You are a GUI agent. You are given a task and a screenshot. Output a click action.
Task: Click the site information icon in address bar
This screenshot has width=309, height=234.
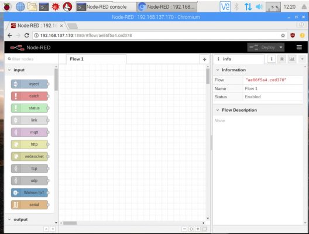click(x=36, y=36)
